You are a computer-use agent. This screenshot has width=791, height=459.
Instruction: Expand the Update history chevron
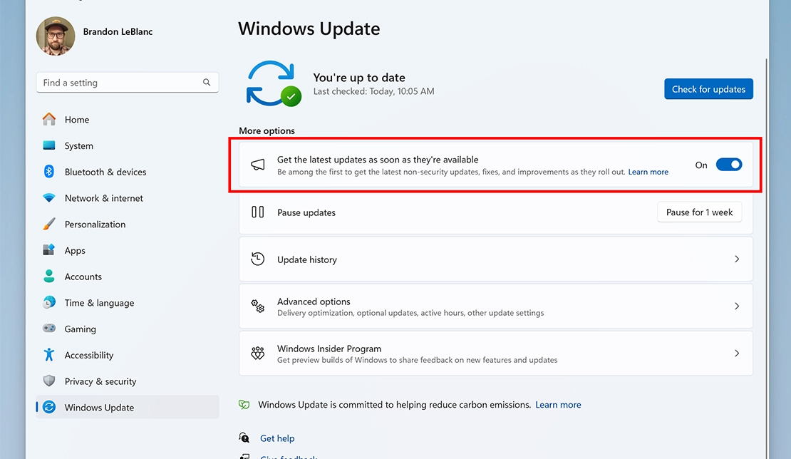[737, 259]
